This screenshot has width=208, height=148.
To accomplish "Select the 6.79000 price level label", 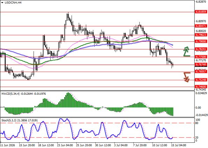I will point(201,41).
